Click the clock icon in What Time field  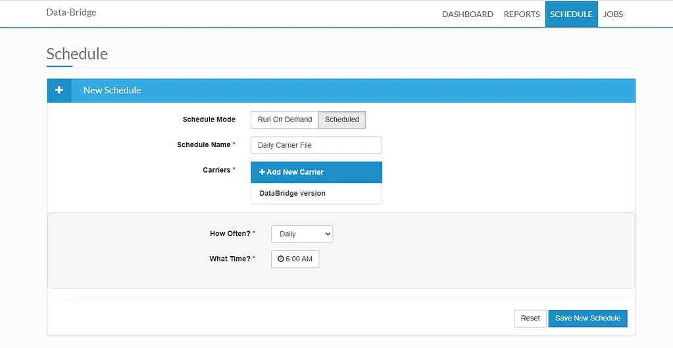point(281,259)
